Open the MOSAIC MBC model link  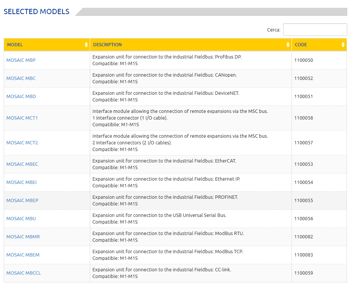(21, 78)
